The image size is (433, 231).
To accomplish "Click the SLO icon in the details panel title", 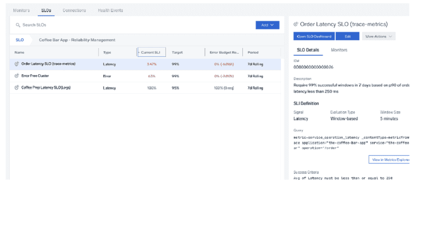I will pos(296,24).
